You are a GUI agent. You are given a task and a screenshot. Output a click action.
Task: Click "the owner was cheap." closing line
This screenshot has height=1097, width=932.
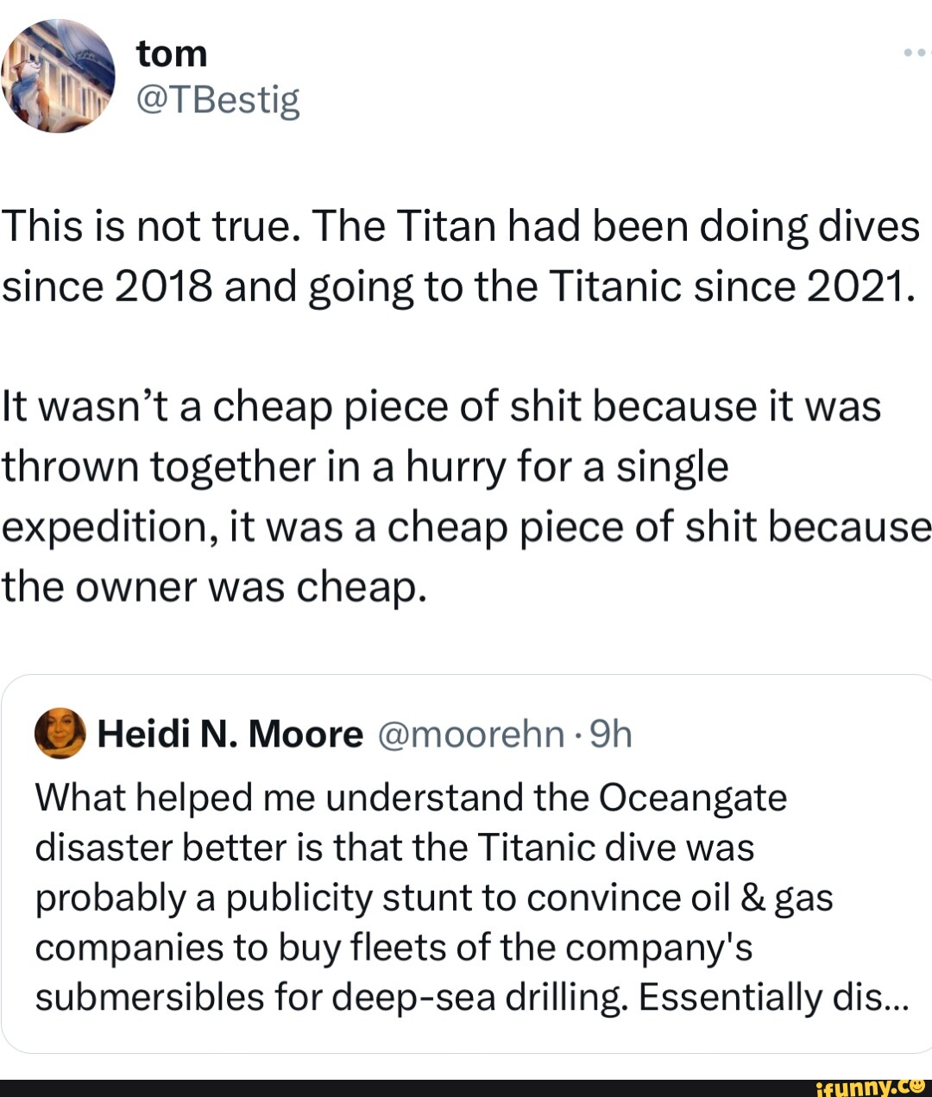[214, 587]
